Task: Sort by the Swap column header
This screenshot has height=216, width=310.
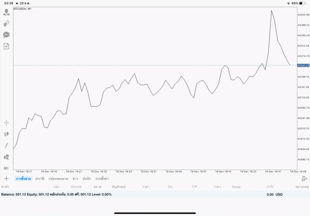Action: [236, 187]
